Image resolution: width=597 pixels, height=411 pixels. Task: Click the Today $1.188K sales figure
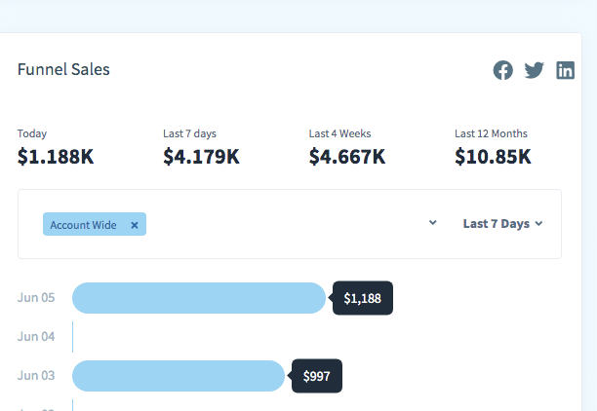coord(56,156)
